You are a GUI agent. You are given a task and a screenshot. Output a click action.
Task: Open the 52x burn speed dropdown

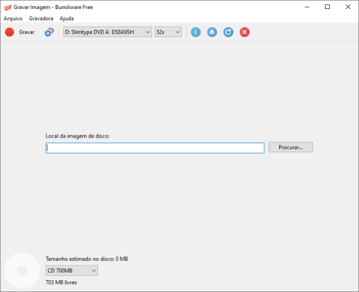(x=168, y=32)
